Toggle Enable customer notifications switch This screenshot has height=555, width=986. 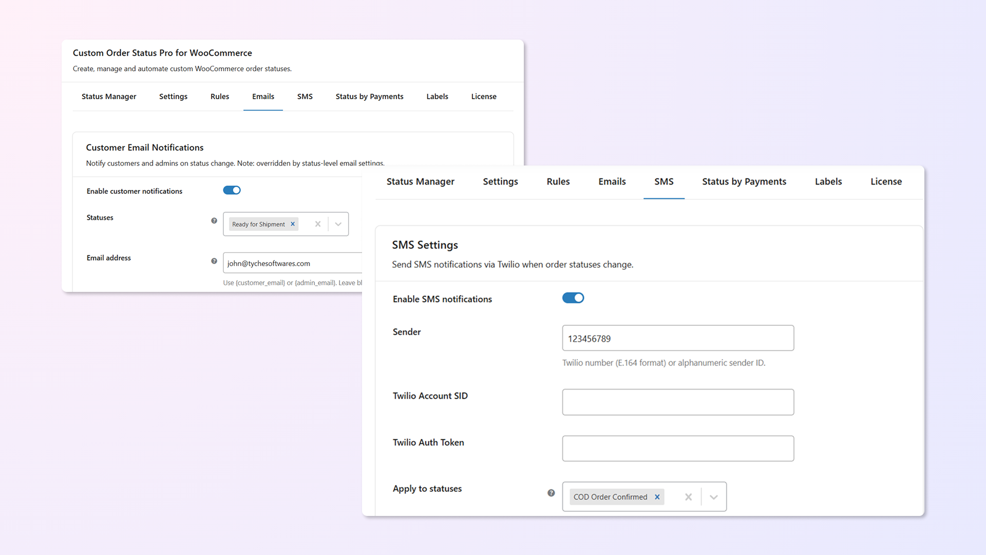232,190
